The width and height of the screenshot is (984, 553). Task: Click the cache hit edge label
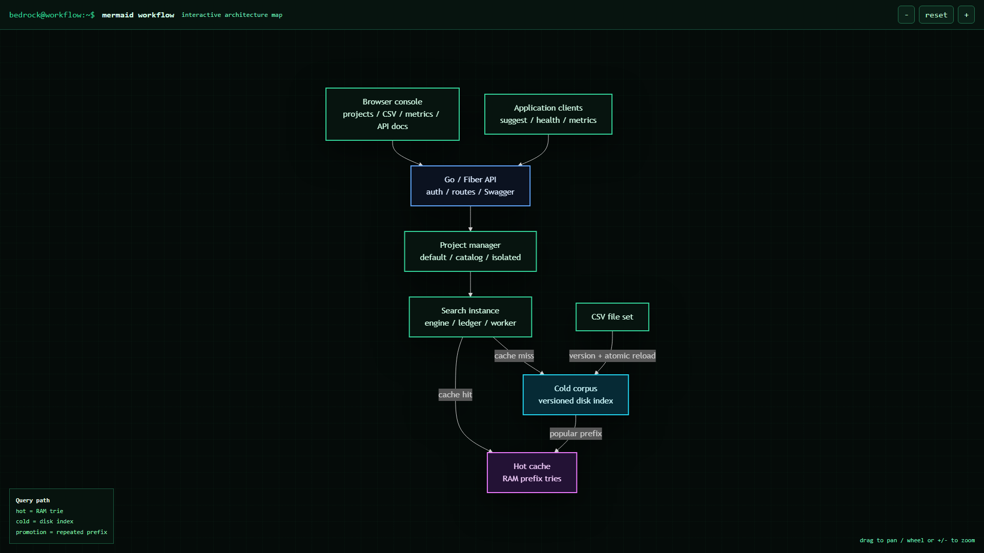click(x=455, y=395)
